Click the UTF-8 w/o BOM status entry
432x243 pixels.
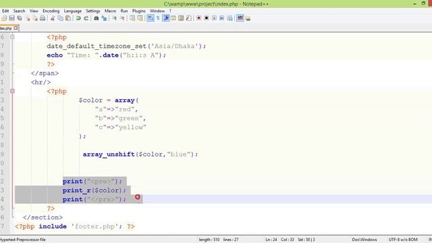pyautogui.click(x=403, y=240)
